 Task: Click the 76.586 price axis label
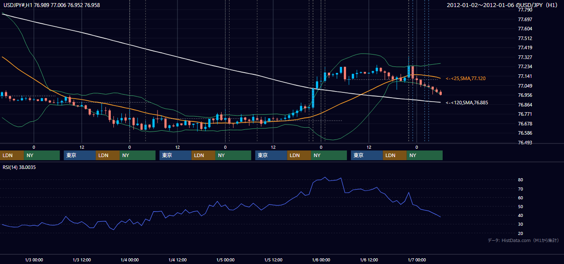click(525, 133)
